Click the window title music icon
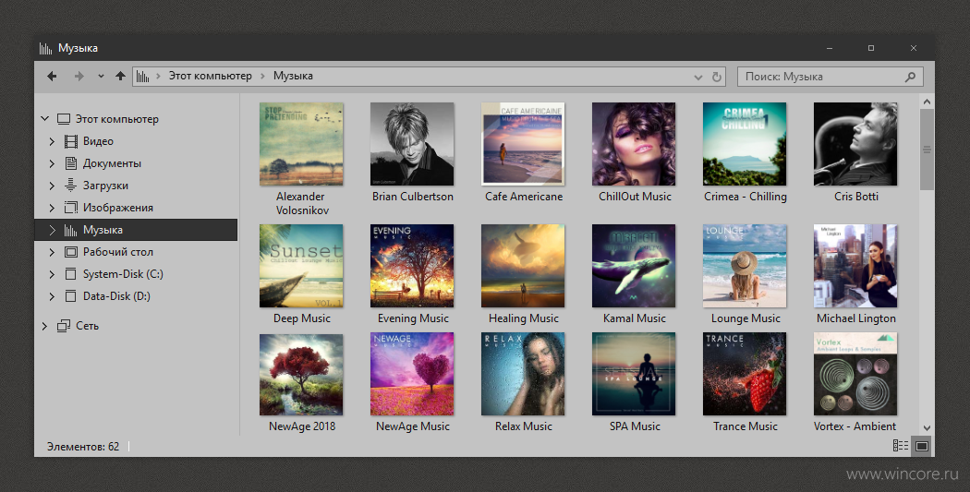The height and width of the screenshot is (492, 970). (x=46, y=48)
